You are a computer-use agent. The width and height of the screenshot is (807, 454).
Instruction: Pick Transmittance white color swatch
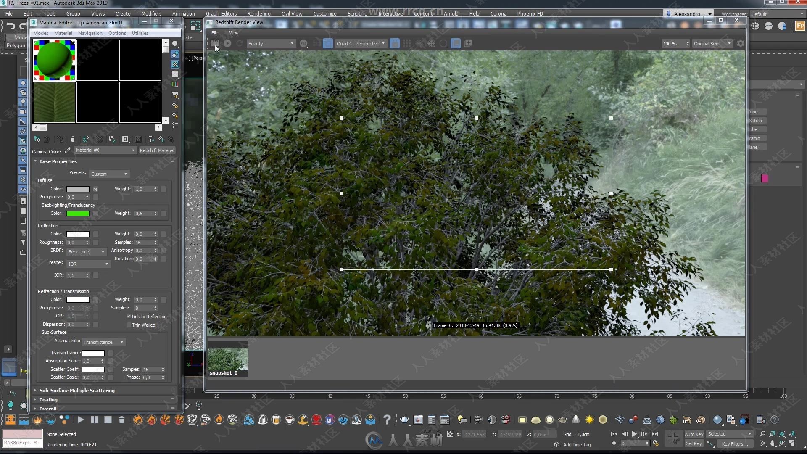[x=93, y=353]
